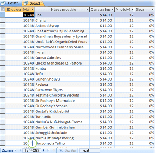Click the 0% discount in Tofu row
156x154 pixels.
144,74
